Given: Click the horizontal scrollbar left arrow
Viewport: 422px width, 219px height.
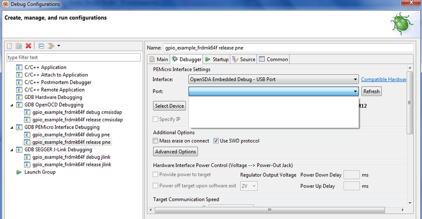Looking at the screenshot, I should click(x=151, y=210).
